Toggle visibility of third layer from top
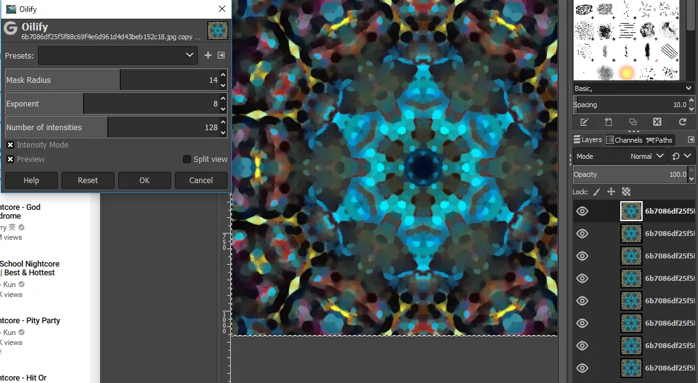The width and height of the screenshot is (698, 383). coord(582,256)
